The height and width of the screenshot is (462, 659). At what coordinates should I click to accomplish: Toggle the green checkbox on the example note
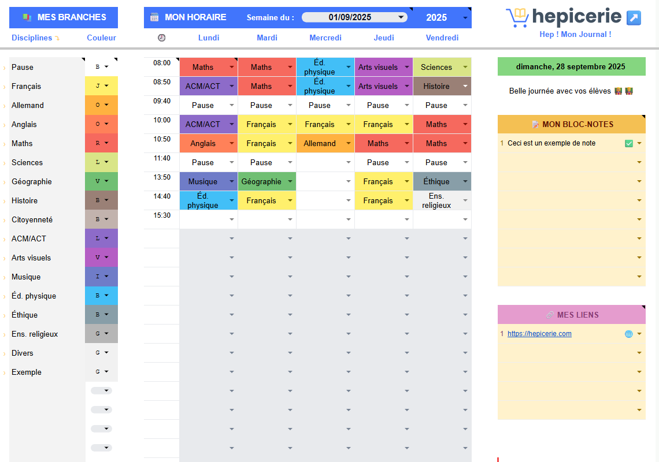pyautogui.click(x=629, y=143)
